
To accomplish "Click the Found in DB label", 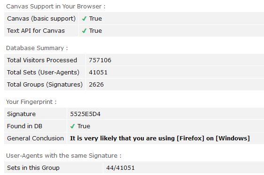I will [24, 126].
